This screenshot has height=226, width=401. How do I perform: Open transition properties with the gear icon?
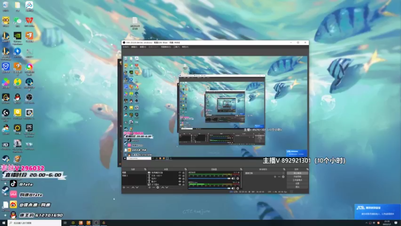(283, 177)
